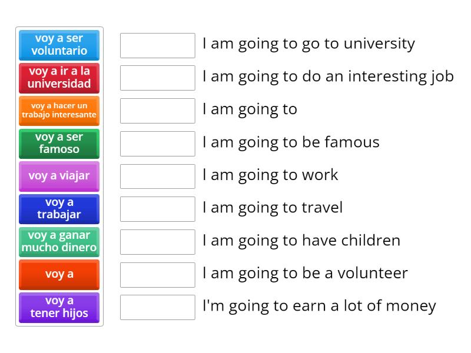471x353 pixels.
Task: Click the box beside 'earn a lot of money'
Action: click(157, 307)
